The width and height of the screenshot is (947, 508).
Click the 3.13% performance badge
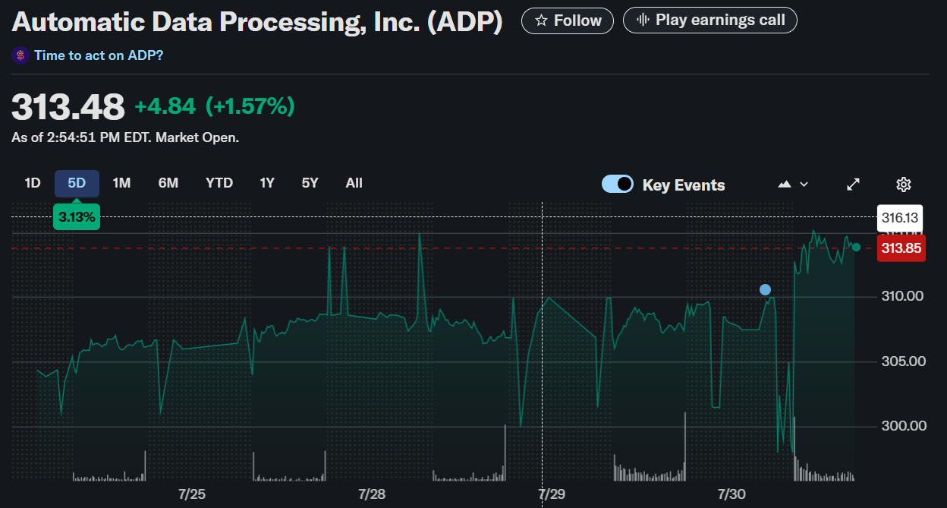click(77, 217)
